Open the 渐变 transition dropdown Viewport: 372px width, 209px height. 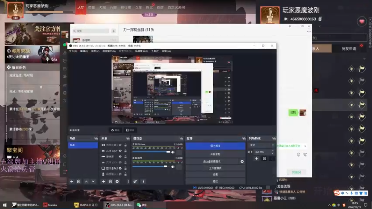pyautogui.click(x=261, y=145)
